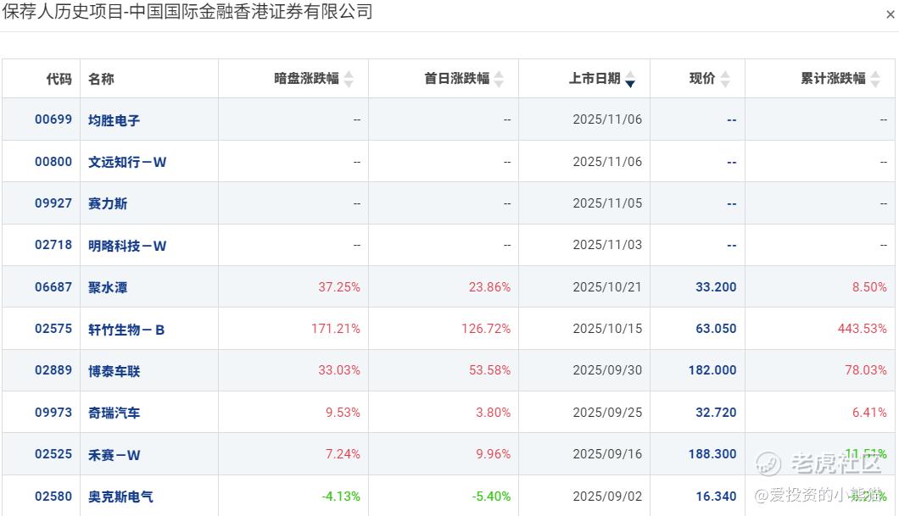Select current price 32.720

coord(716,412)
